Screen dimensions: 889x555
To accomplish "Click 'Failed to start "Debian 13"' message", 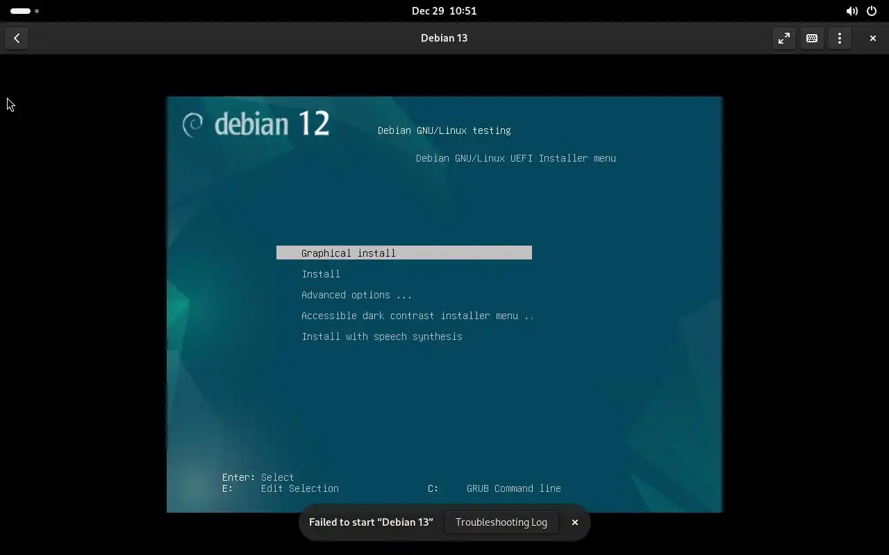I will 371,522.
